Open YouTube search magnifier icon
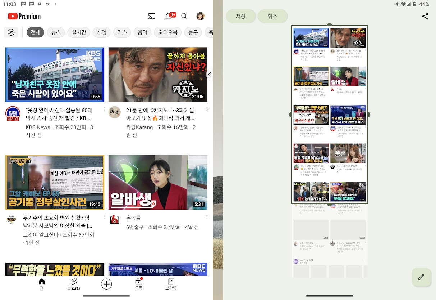This screenshot has width=436, height=300. coord(184,16)
